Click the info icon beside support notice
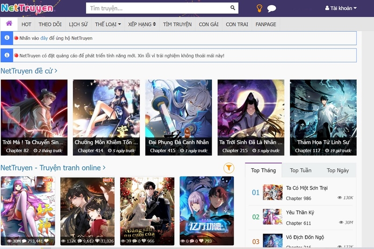The image size is (374, 249). coord(7,38)
